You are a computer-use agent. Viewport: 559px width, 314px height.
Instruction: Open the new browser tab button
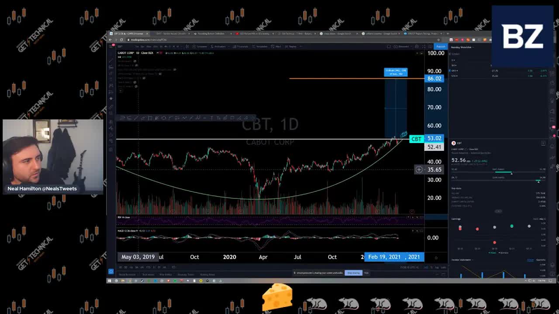(447, 34)
